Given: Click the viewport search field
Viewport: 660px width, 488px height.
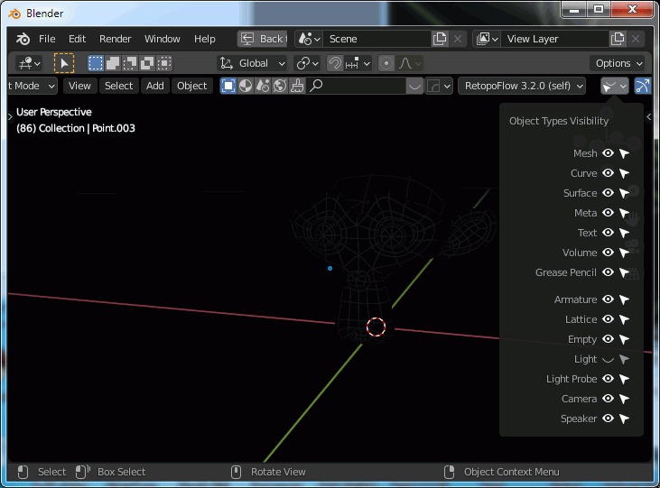Looking at the screenshot, I should pos(357,86).
